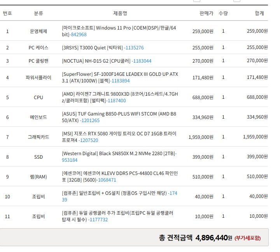Click the 399,000원 total for SSD
Image resolution: width=280 pixels, height=252 pixels.
[257, 156]
